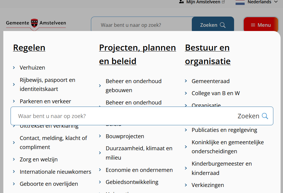This screenshot has width=283, height=193.
Task: Click the chevron before Rijbewijs, paspoort
Action: tap(14, 84)
